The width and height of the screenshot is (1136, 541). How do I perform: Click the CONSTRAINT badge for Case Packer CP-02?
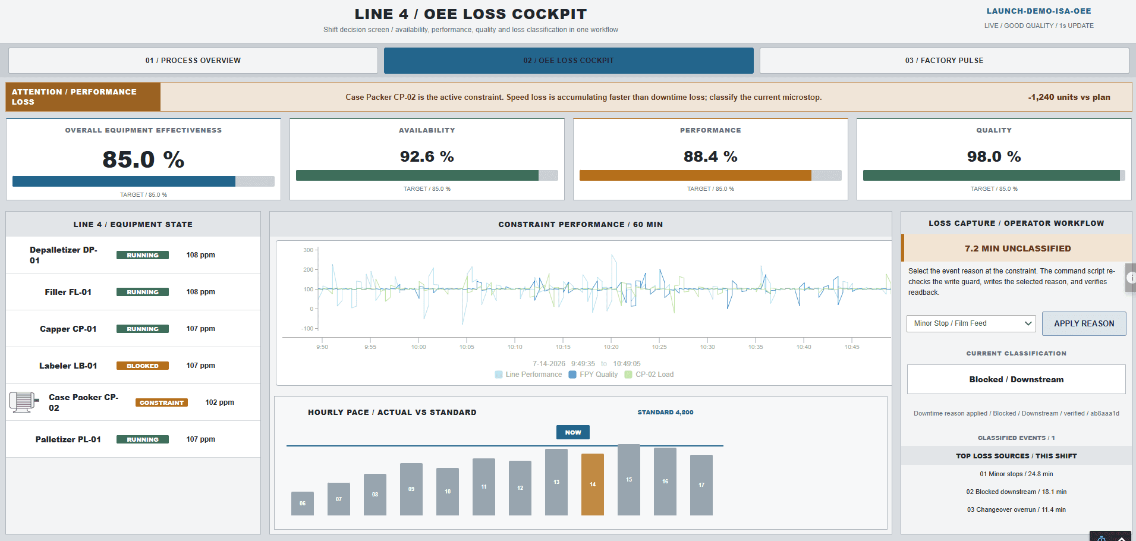162,402
